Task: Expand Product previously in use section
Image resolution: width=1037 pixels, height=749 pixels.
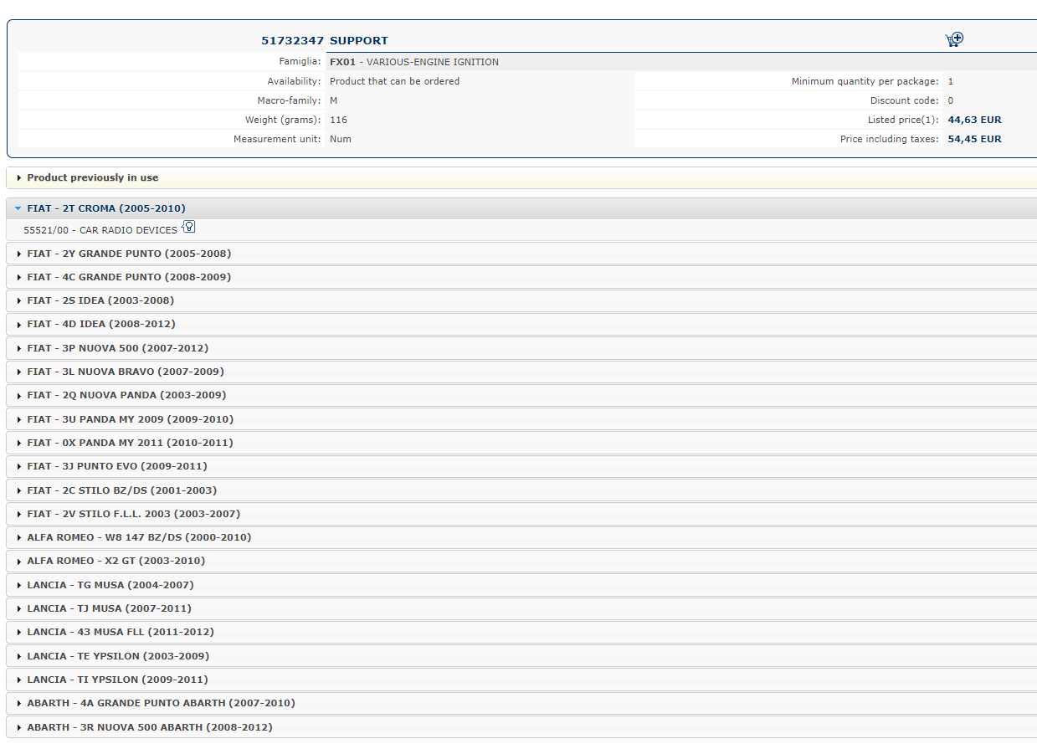Action: (521, 177)
